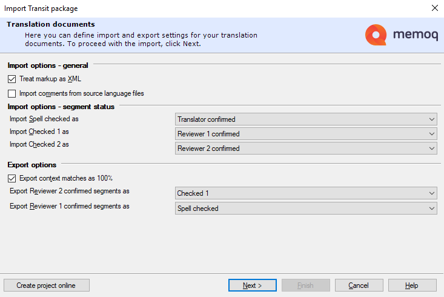
Task: Click the Import options - segment status header
Action: (x=61, y=107)
